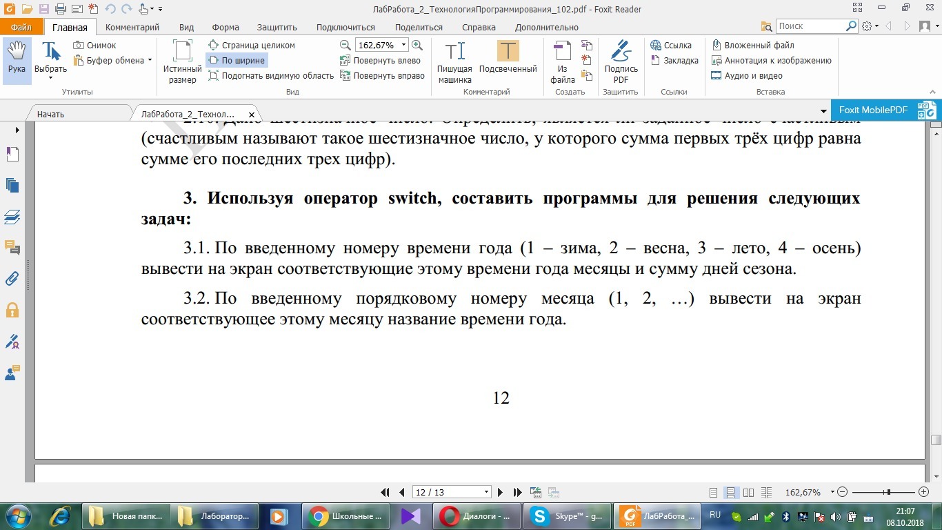Open the Комментарий ribbon tab

[132, 28]
